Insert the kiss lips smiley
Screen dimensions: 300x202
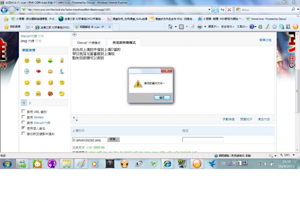pos(38,71)
